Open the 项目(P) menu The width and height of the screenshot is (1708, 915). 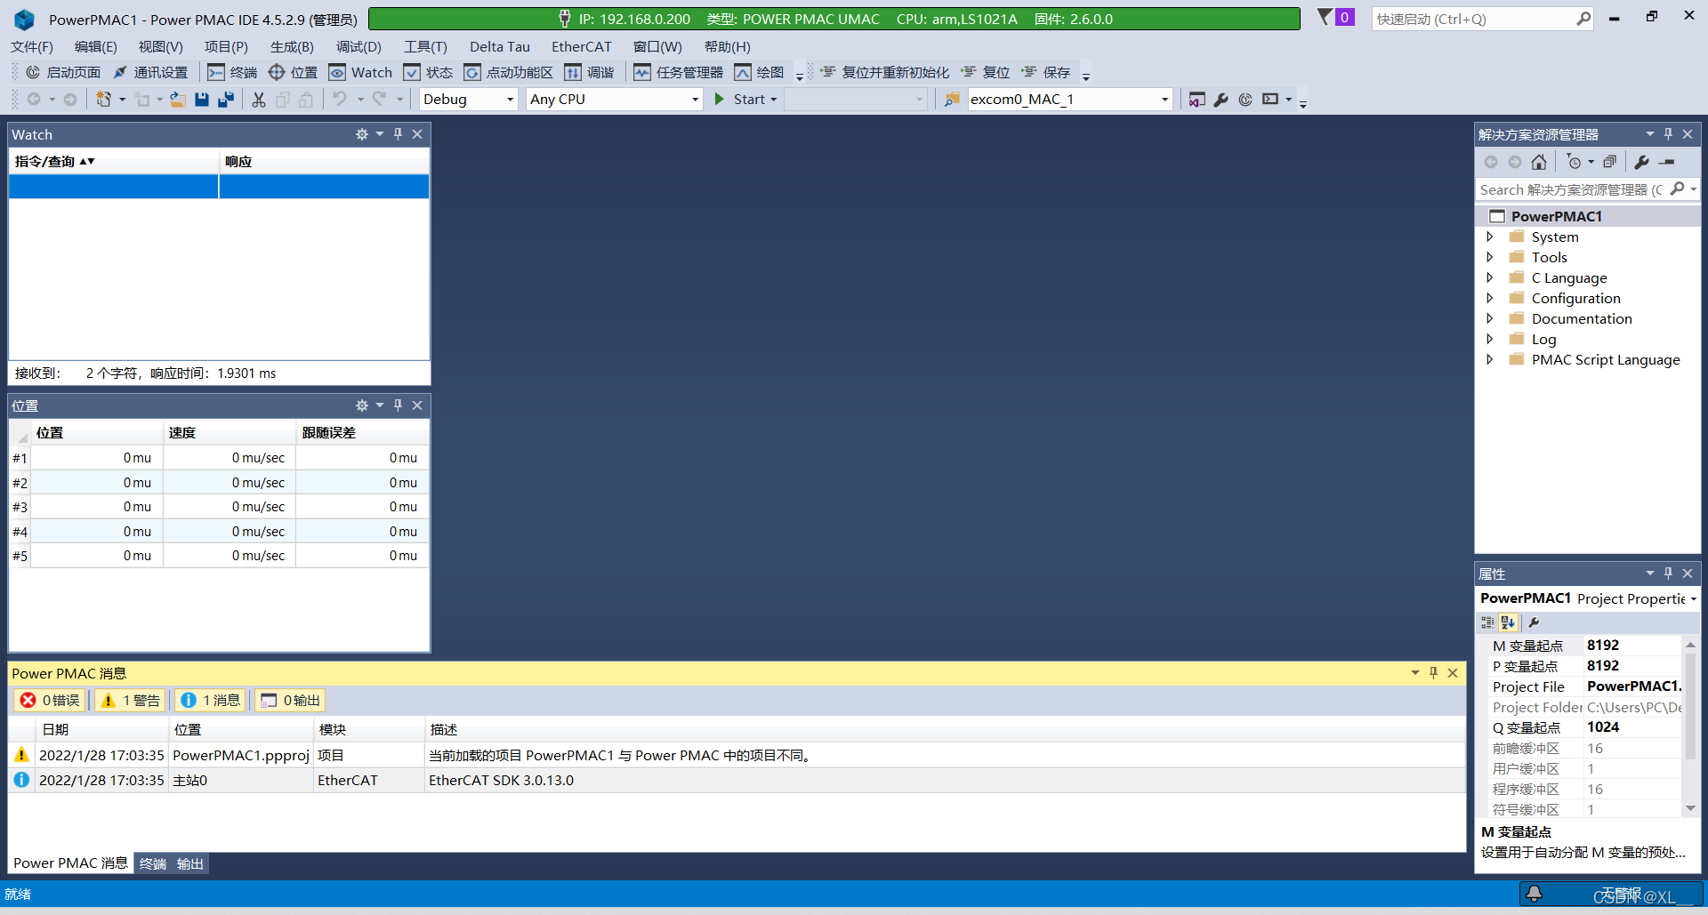(x=226, y=47)
